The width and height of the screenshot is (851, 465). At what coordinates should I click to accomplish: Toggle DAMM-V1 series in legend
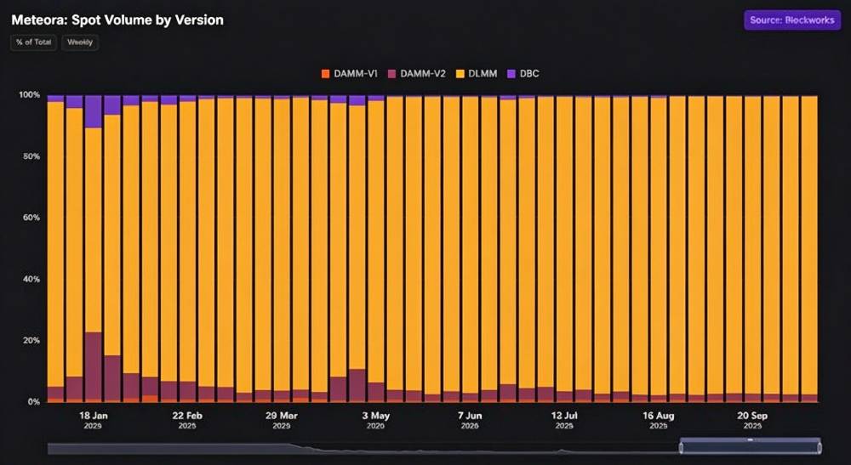coord(350,74)
